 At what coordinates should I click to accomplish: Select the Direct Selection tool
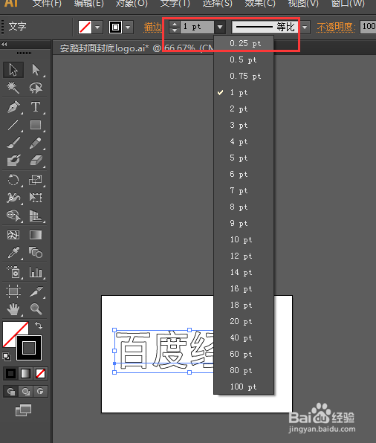[36, 70]
